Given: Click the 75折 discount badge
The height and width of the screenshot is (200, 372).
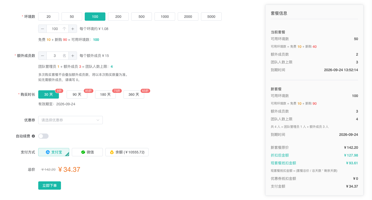Looking at the screenshot, I should coord(117,91).
